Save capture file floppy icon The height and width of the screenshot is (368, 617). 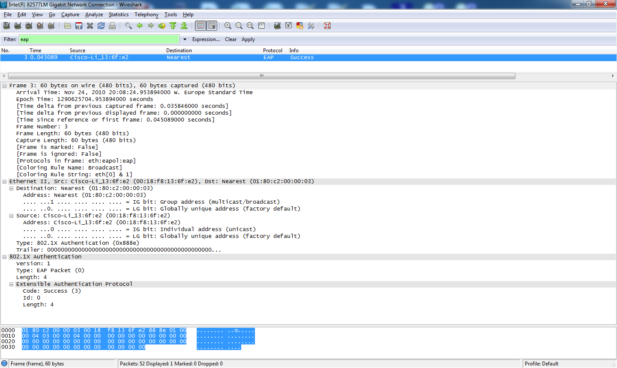79,26
